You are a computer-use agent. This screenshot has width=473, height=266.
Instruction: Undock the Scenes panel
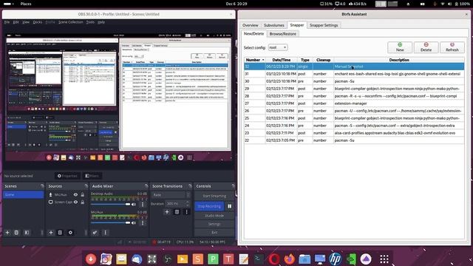tap(42, 185)
